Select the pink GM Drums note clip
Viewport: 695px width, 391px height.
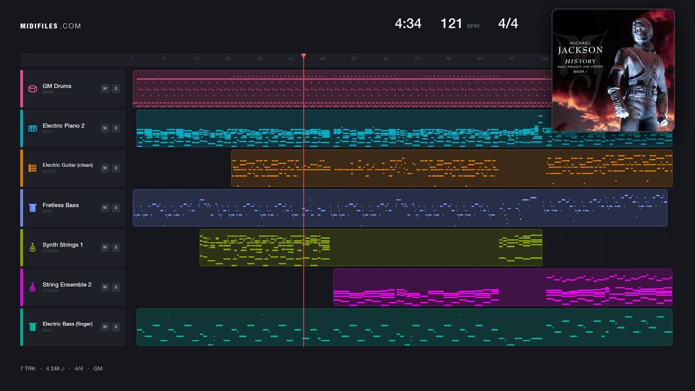tap(342, 88)
